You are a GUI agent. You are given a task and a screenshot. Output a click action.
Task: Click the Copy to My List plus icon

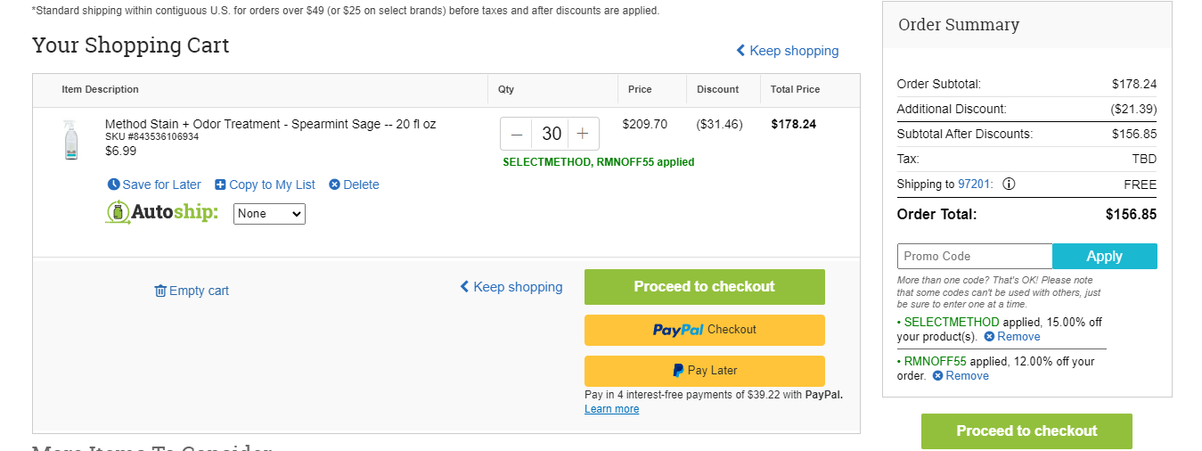pyautogui.click(x=220, y=184)
